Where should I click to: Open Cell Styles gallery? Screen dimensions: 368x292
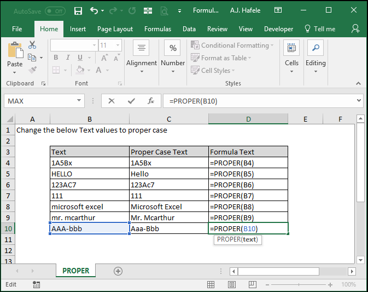[x=213, y=70]
